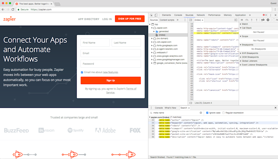The height and width of the screenshot is (159, 278).
Task: Click the Last Name field
Action: (x=126, y=43)
